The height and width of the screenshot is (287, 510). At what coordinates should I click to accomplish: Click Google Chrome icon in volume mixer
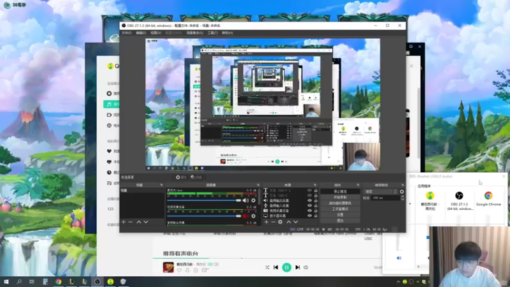(x=488, y=196)
